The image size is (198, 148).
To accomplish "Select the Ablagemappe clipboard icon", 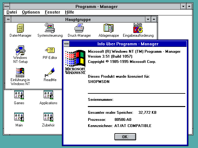I will coord(109,28).
